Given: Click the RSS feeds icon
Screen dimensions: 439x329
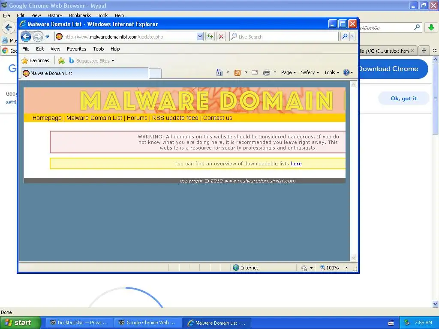Looking at the screenshot, I should [238, 73].
